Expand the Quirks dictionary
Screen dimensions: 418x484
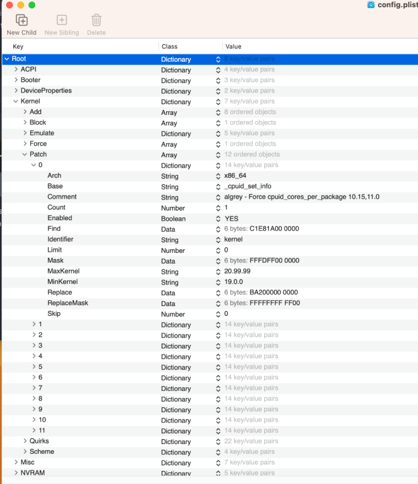(x=25, y=441)
